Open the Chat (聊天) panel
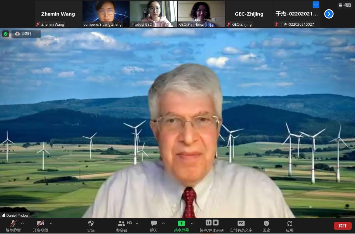Image resolution: width=355 pixels, height=234 pixels. coord(154,223)
